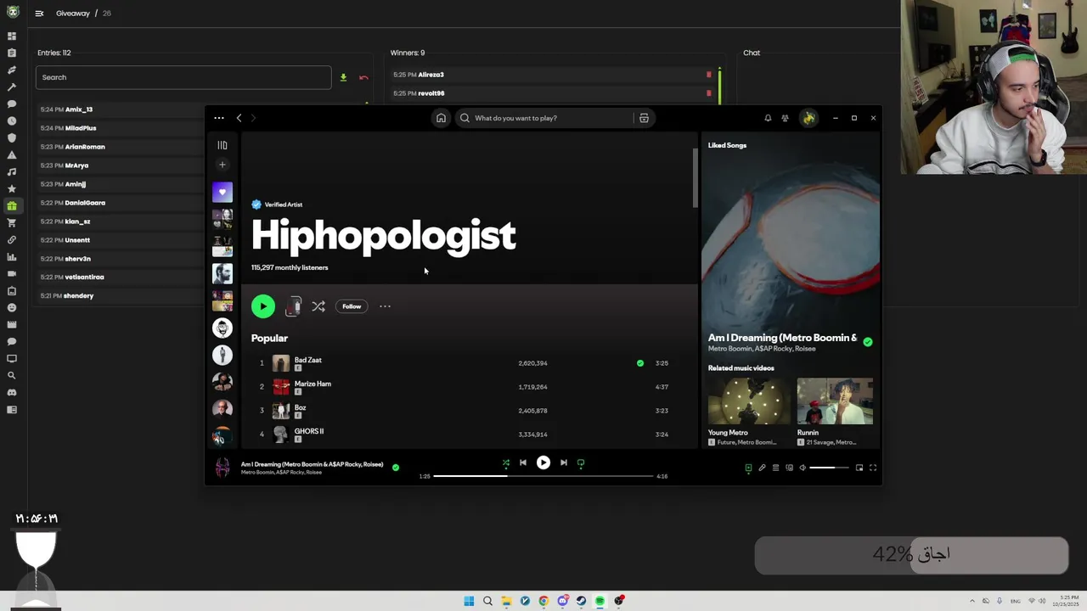Click the Liked Songs panel header
1087x611 pixels.
click(x=727, y=145)
